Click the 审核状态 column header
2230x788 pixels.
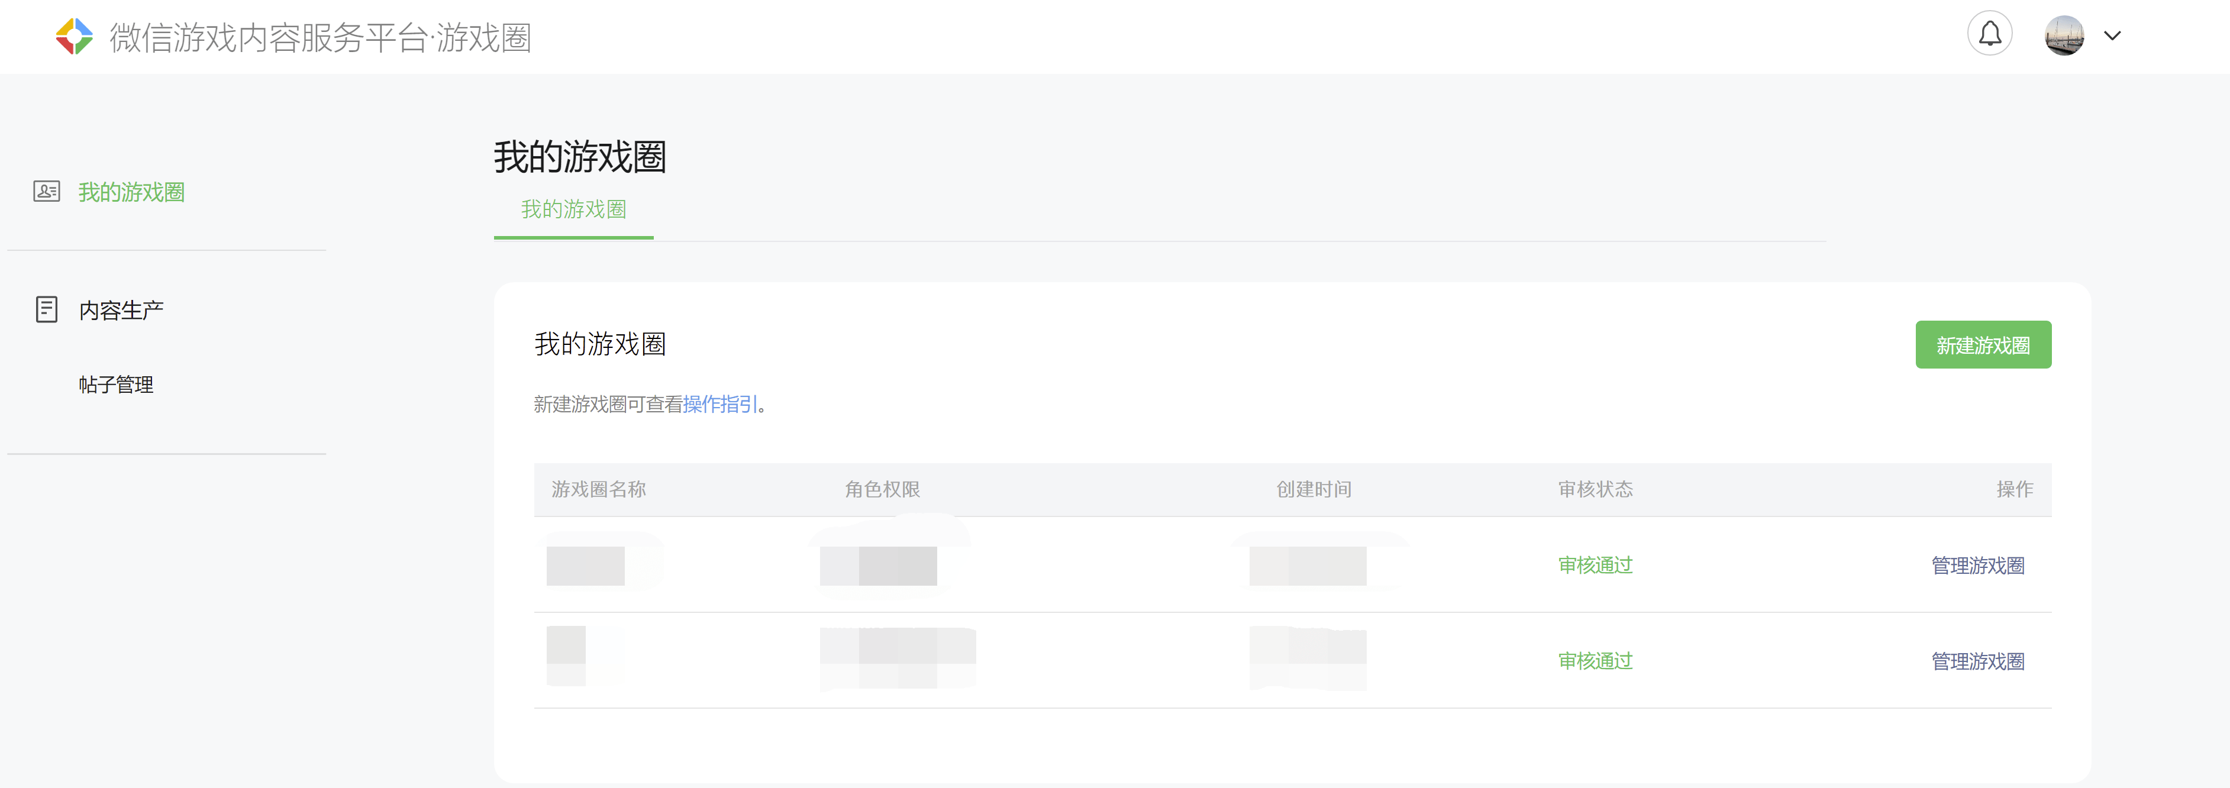point(1596,489)
